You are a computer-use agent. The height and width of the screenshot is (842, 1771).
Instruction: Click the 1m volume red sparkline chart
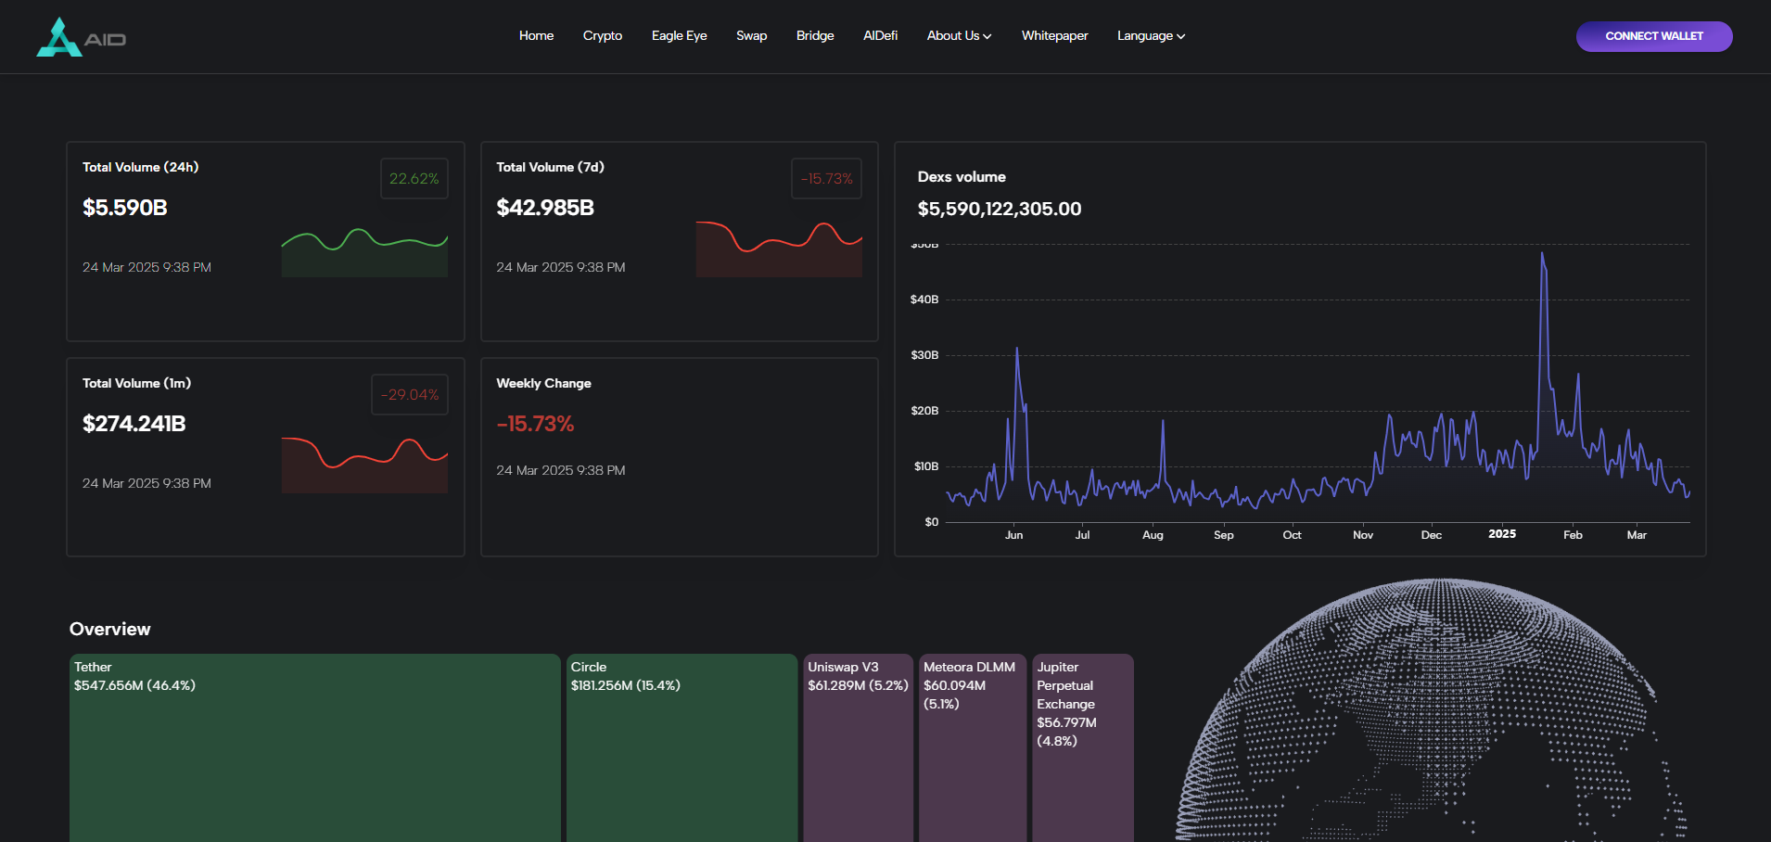click(364, 465)
